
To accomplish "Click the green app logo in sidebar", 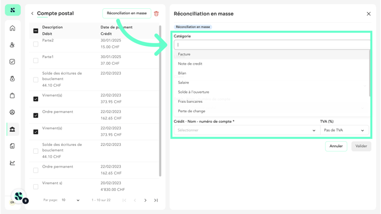I will [x=13, y=10].
